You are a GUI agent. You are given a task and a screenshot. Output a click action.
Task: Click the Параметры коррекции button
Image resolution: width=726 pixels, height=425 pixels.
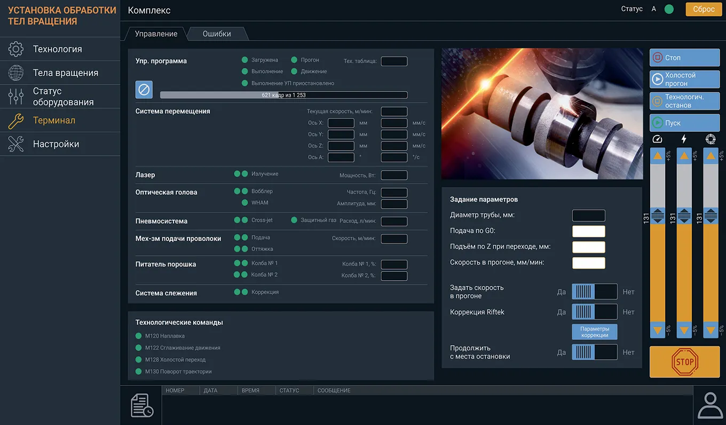tap(594, 332)
